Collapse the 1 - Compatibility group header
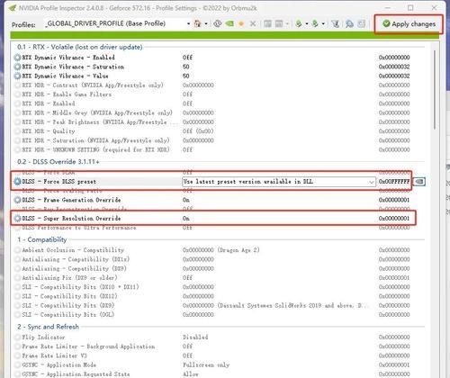This screenshot has width=450, height=378. pyautogui.click(x=42, y=239)
